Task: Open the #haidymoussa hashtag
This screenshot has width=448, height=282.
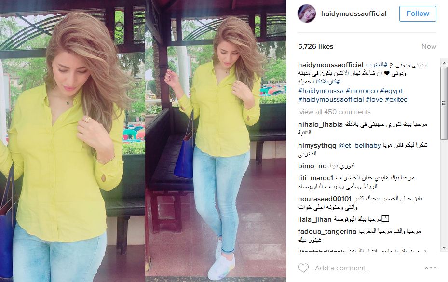Action: (x=321, y=91)
